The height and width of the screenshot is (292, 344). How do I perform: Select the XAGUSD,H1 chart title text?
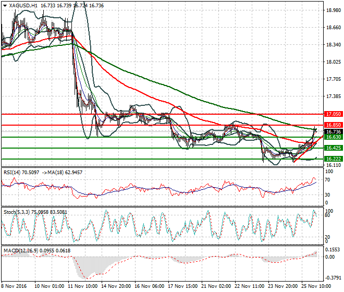(x=23, y=6)
